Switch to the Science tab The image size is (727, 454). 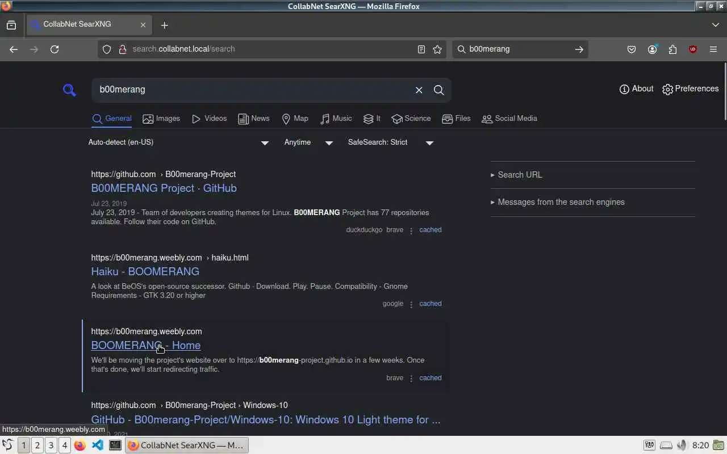(411, 119)
